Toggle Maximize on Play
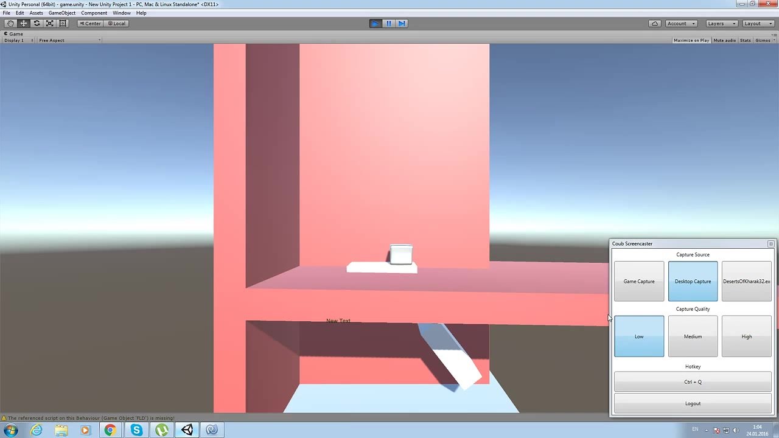This screenshot has width=779, height=438. click(691, 40)
